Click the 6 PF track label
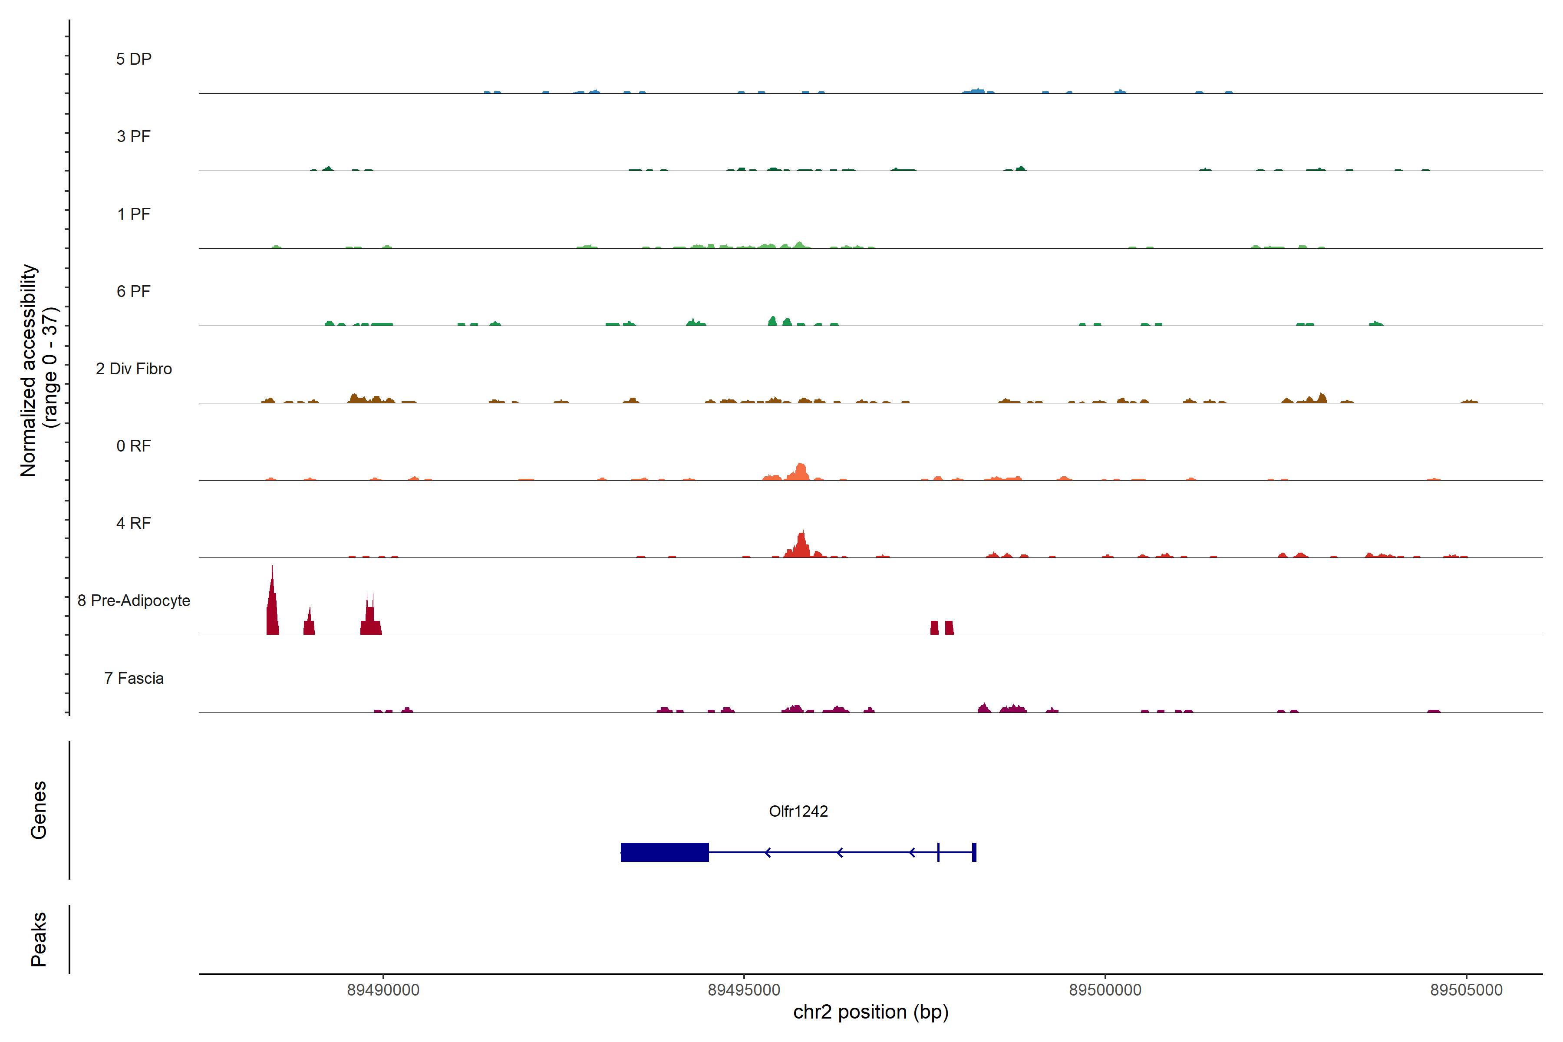The width and height of the screenshot is (1563, 1042). [134, 291]
